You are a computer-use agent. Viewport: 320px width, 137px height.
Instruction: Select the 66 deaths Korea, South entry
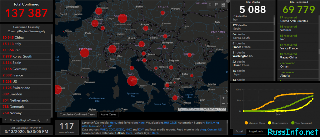pos(252,36)
